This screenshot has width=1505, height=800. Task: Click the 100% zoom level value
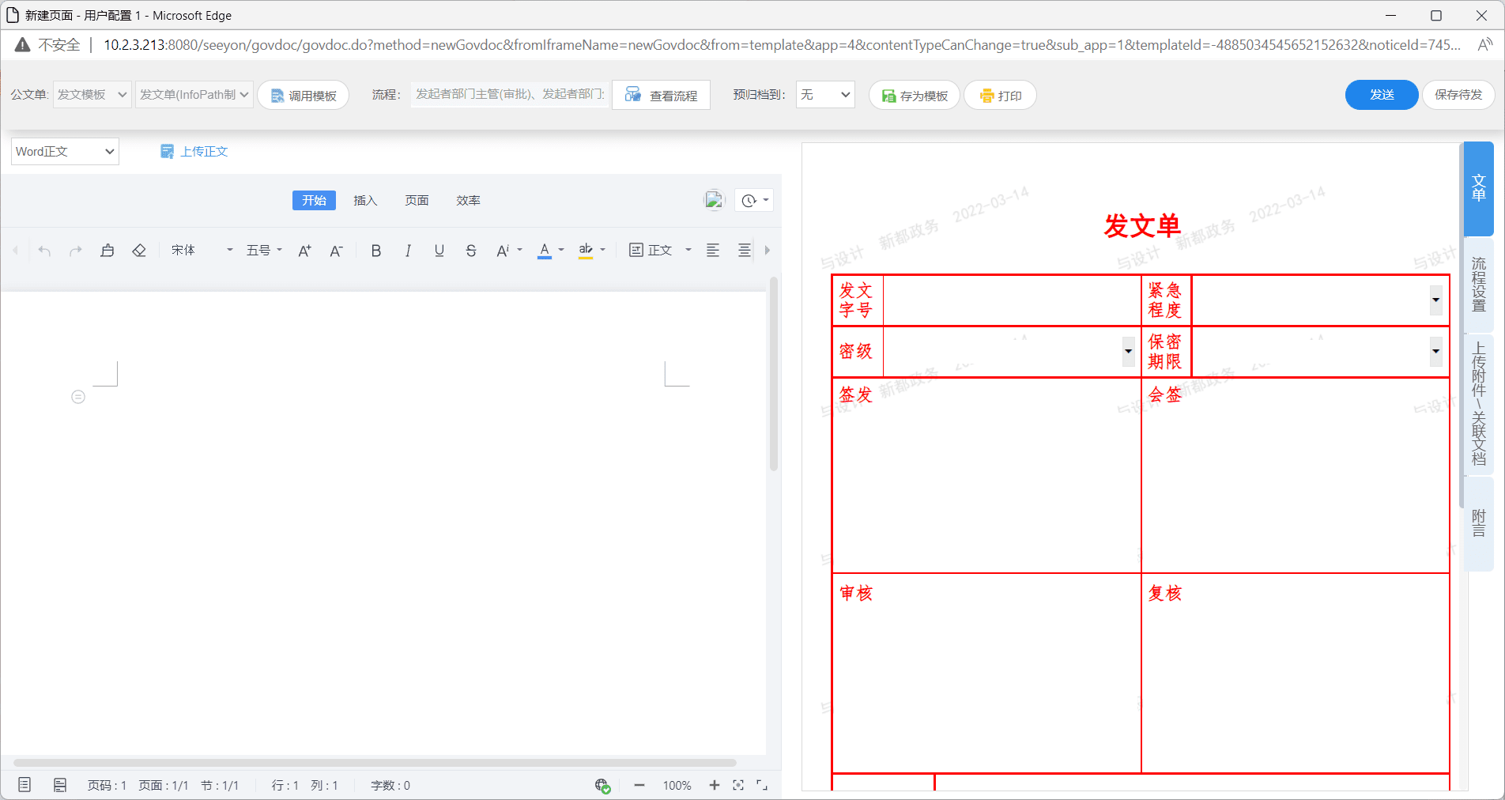(677, 786)
